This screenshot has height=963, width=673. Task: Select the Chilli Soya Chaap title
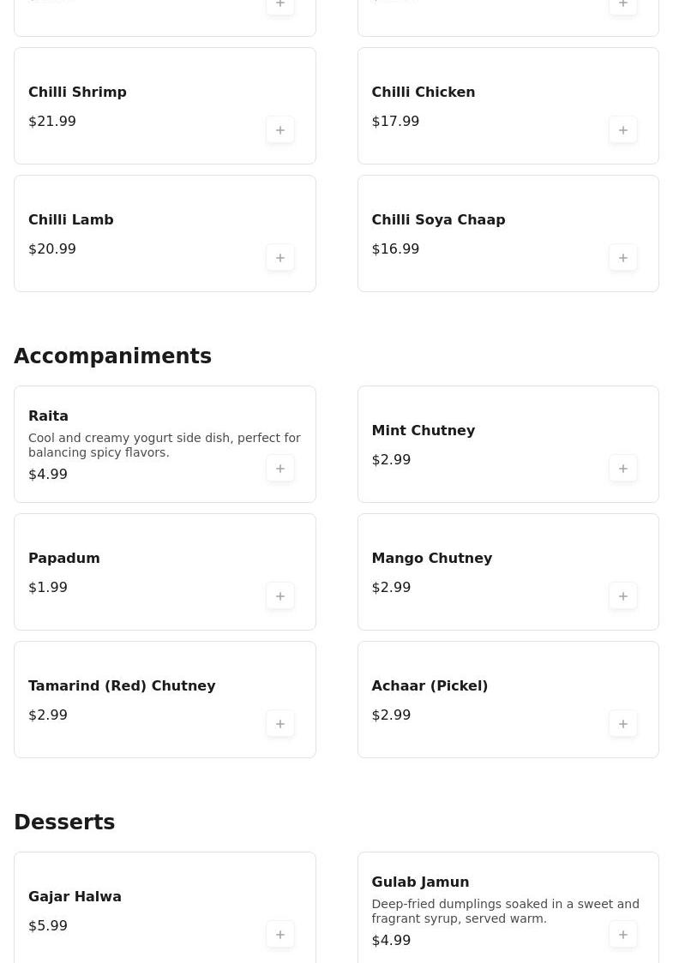438,220
